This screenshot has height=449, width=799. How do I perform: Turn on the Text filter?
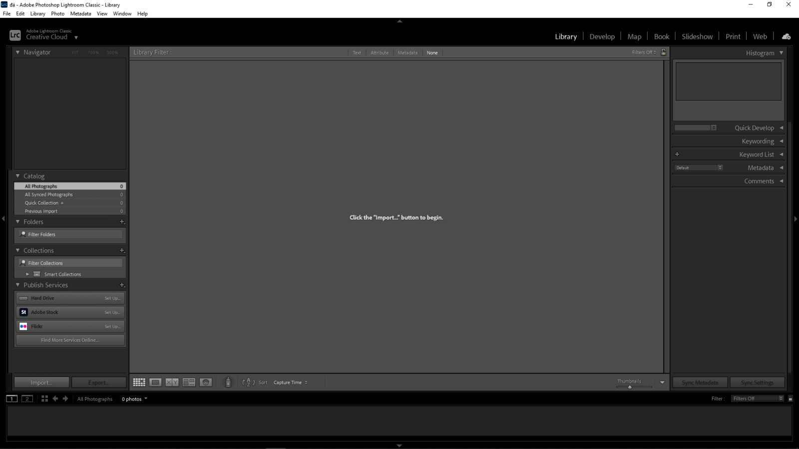(x=357, y=52)
